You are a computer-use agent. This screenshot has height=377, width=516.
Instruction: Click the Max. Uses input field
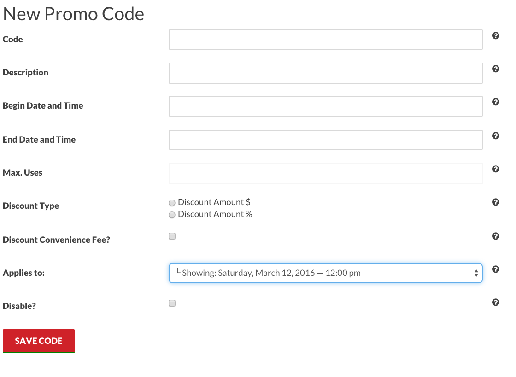(325, 173)
